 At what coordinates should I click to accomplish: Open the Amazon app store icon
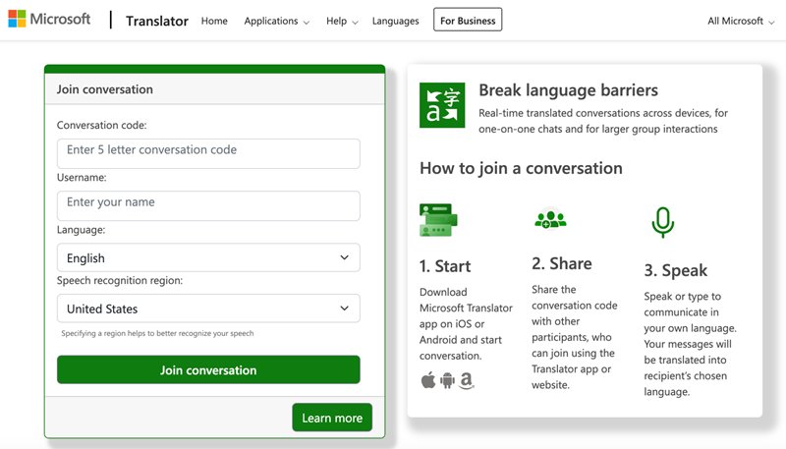pos(467,381)
